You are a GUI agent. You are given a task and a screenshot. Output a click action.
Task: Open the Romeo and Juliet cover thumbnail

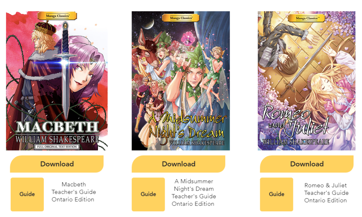[x=306, y=81]
